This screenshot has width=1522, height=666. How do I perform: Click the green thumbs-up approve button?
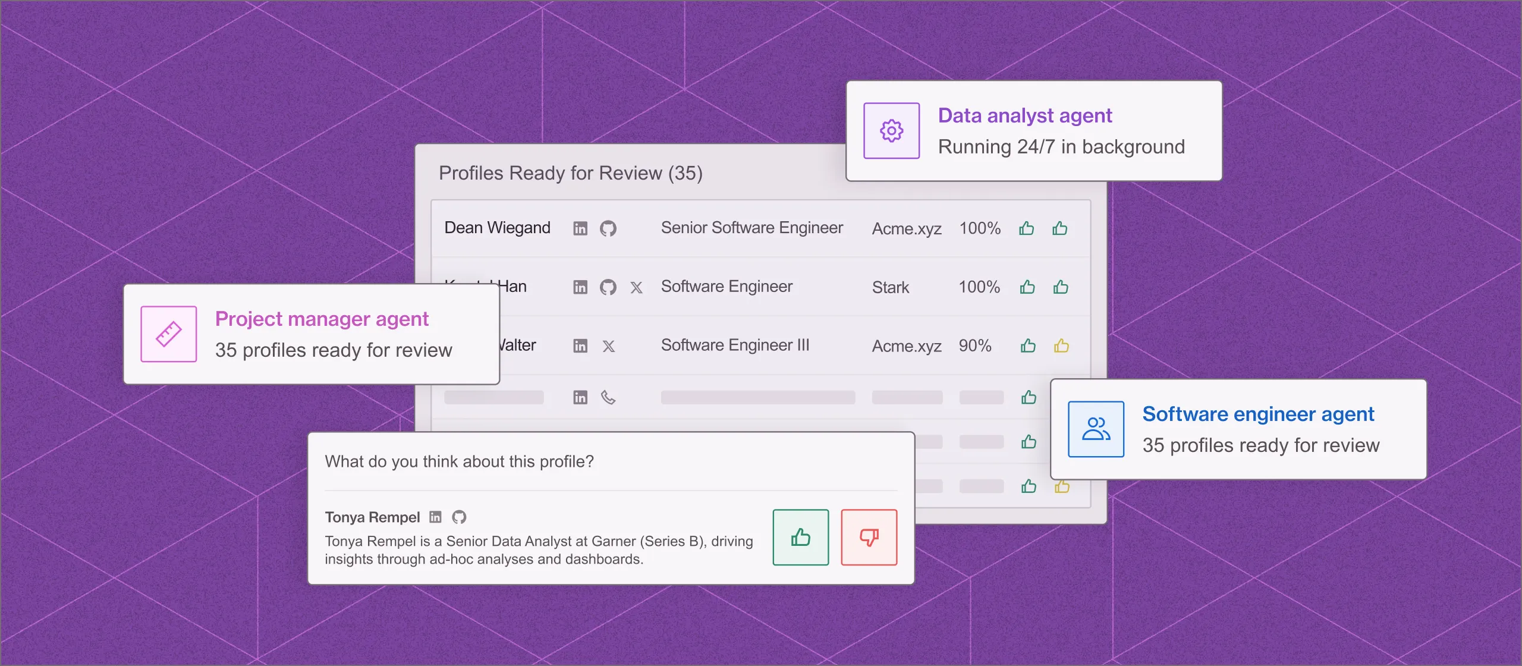coord(800,537)
